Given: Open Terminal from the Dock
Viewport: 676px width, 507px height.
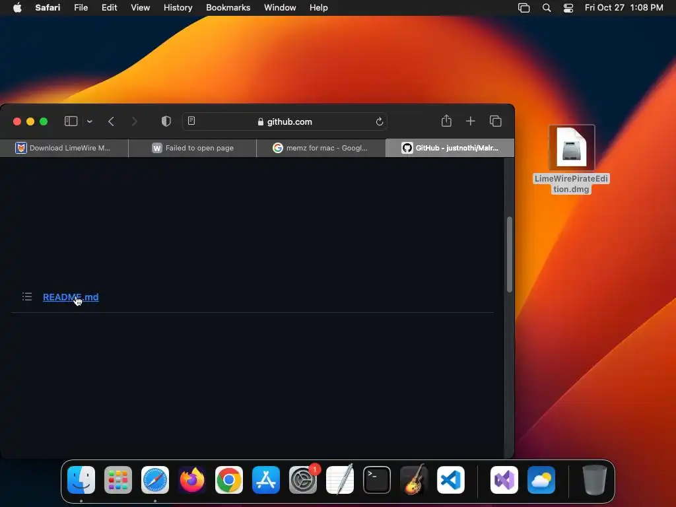Looking at the screenshot, I should (x=377, y=480).
